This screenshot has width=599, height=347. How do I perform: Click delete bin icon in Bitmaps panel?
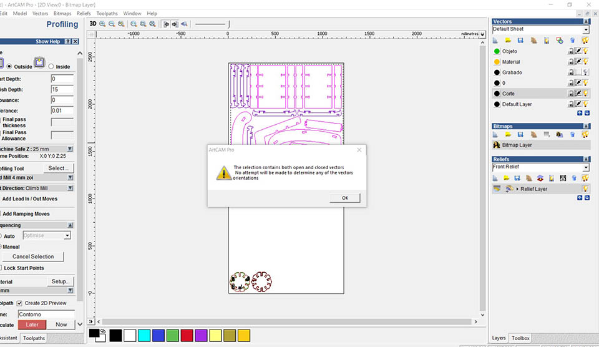pos(572,135)
